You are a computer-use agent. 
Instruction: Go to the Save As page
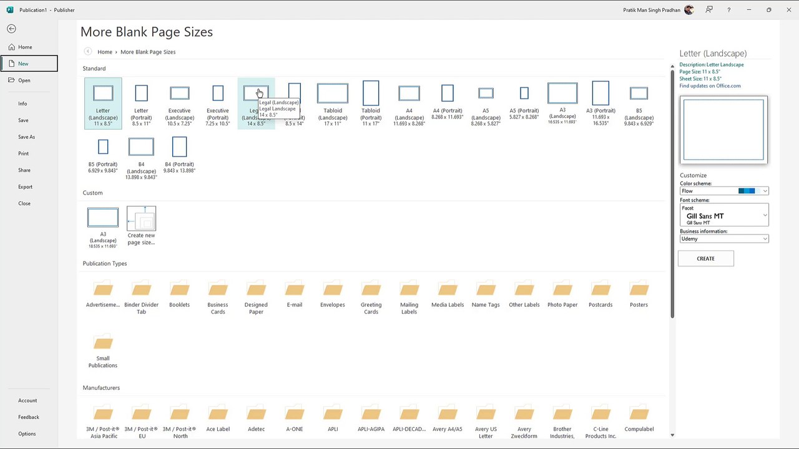click(26, 137)
